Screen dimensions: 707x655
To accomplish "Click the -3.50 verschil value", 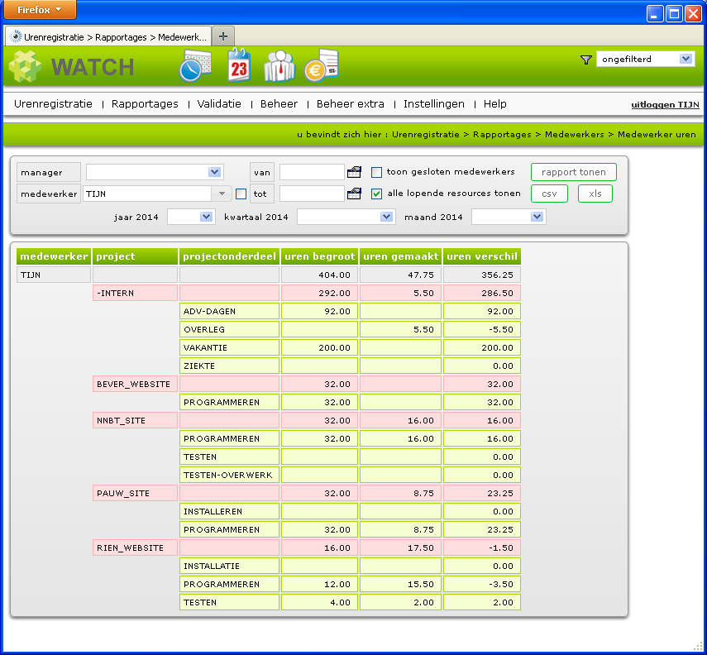I will [482, 584].
